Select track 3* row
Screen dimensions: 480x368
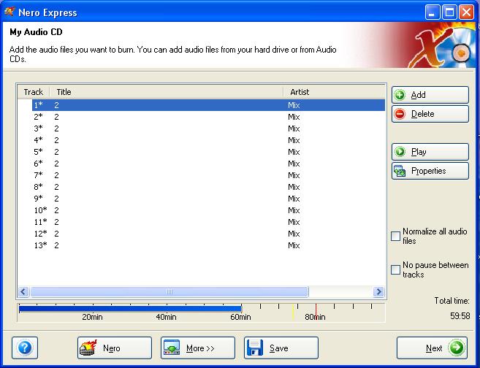pyautogui.click(x=208, y=129)
